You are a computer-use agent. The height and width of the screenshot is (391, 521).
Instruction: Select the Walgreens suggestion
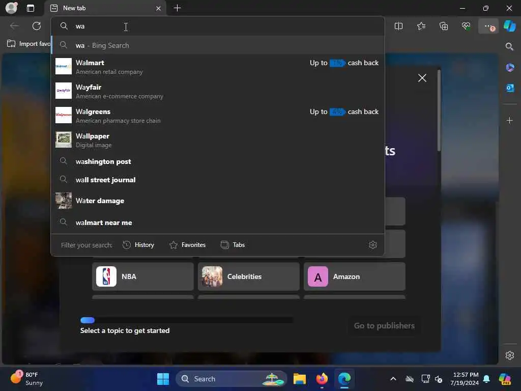click(x=218, y=116)
